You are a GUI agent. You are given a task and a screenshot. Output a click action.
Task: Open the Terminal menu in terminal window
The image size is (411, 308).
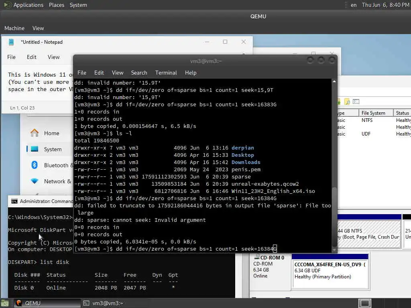(x=166, y=73)
